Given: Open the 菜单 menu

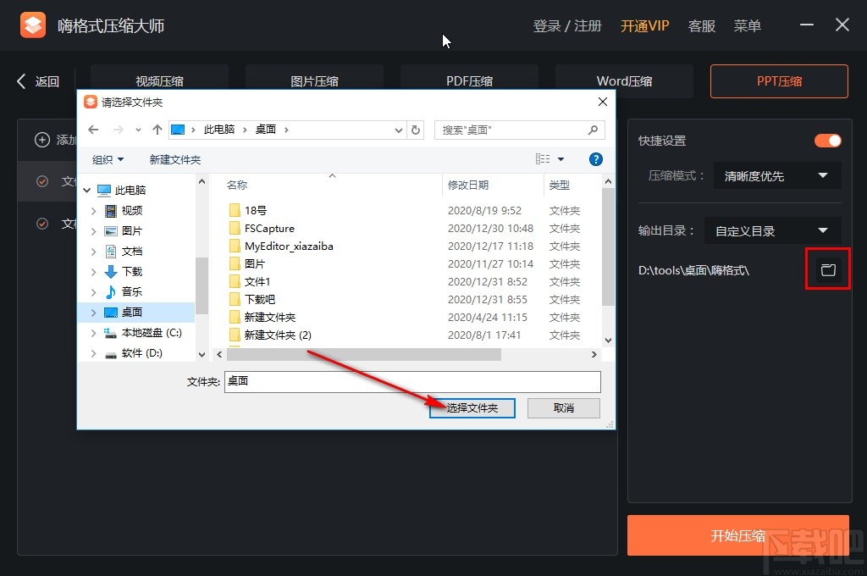Looking at the screenshot, I should (x=747, y=25).
